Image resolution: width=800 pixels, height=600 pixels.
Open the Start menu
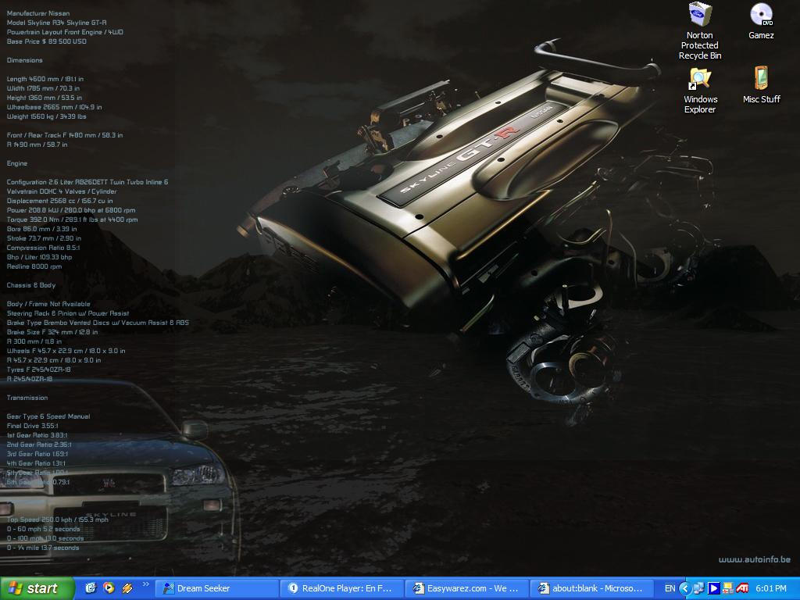[37, 588]
